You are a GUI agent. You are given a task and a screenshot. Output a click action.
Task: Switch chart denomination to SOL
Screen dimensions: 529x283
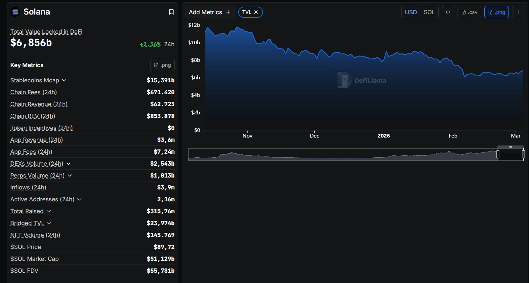pyautogui.click(x=429, y=12)
